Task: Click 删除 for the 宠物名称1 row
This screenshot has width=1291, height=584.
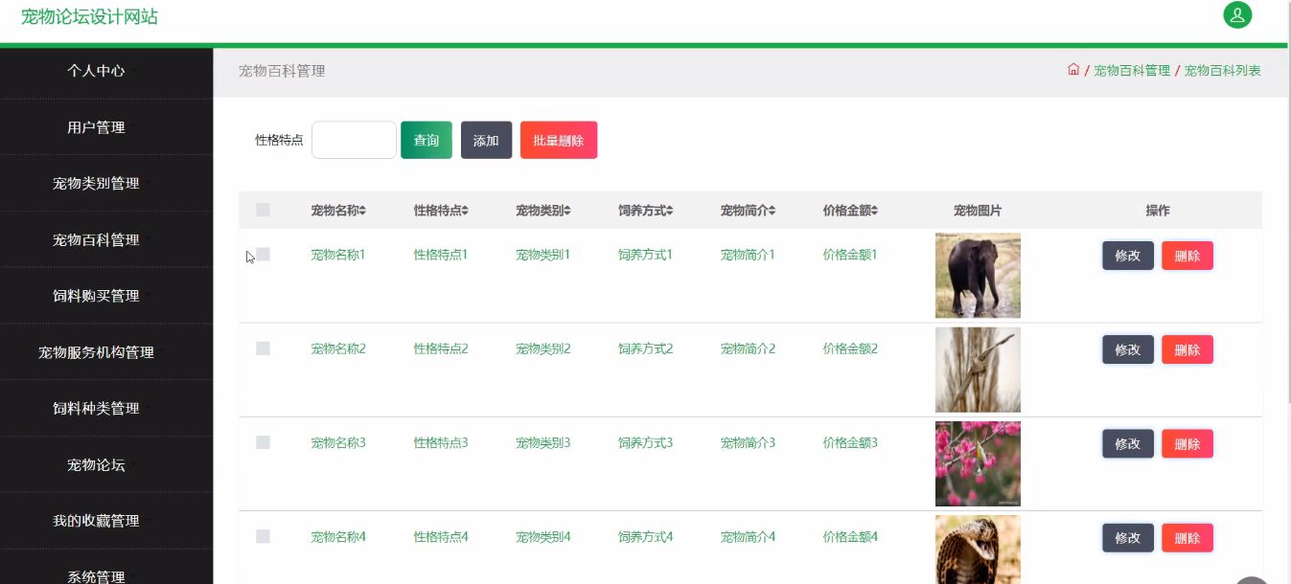Action: coord(1187,256)
